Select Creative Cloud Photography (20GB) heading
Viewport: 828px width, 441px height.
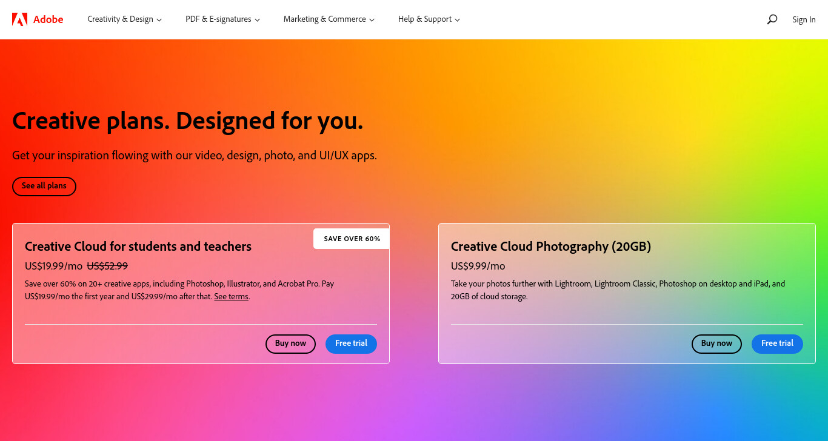pos(551,247)
